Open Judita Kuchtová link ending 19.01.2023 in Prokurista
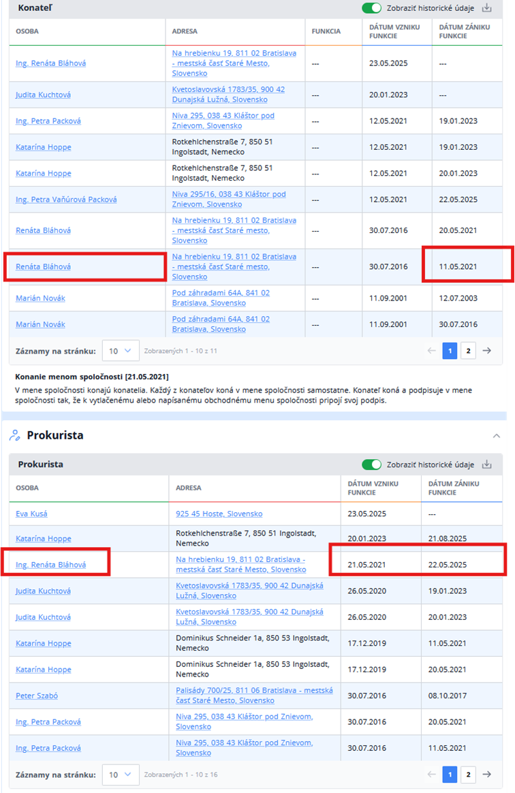The width and height of the screenshot is (515, 793). tap(43, 591)
